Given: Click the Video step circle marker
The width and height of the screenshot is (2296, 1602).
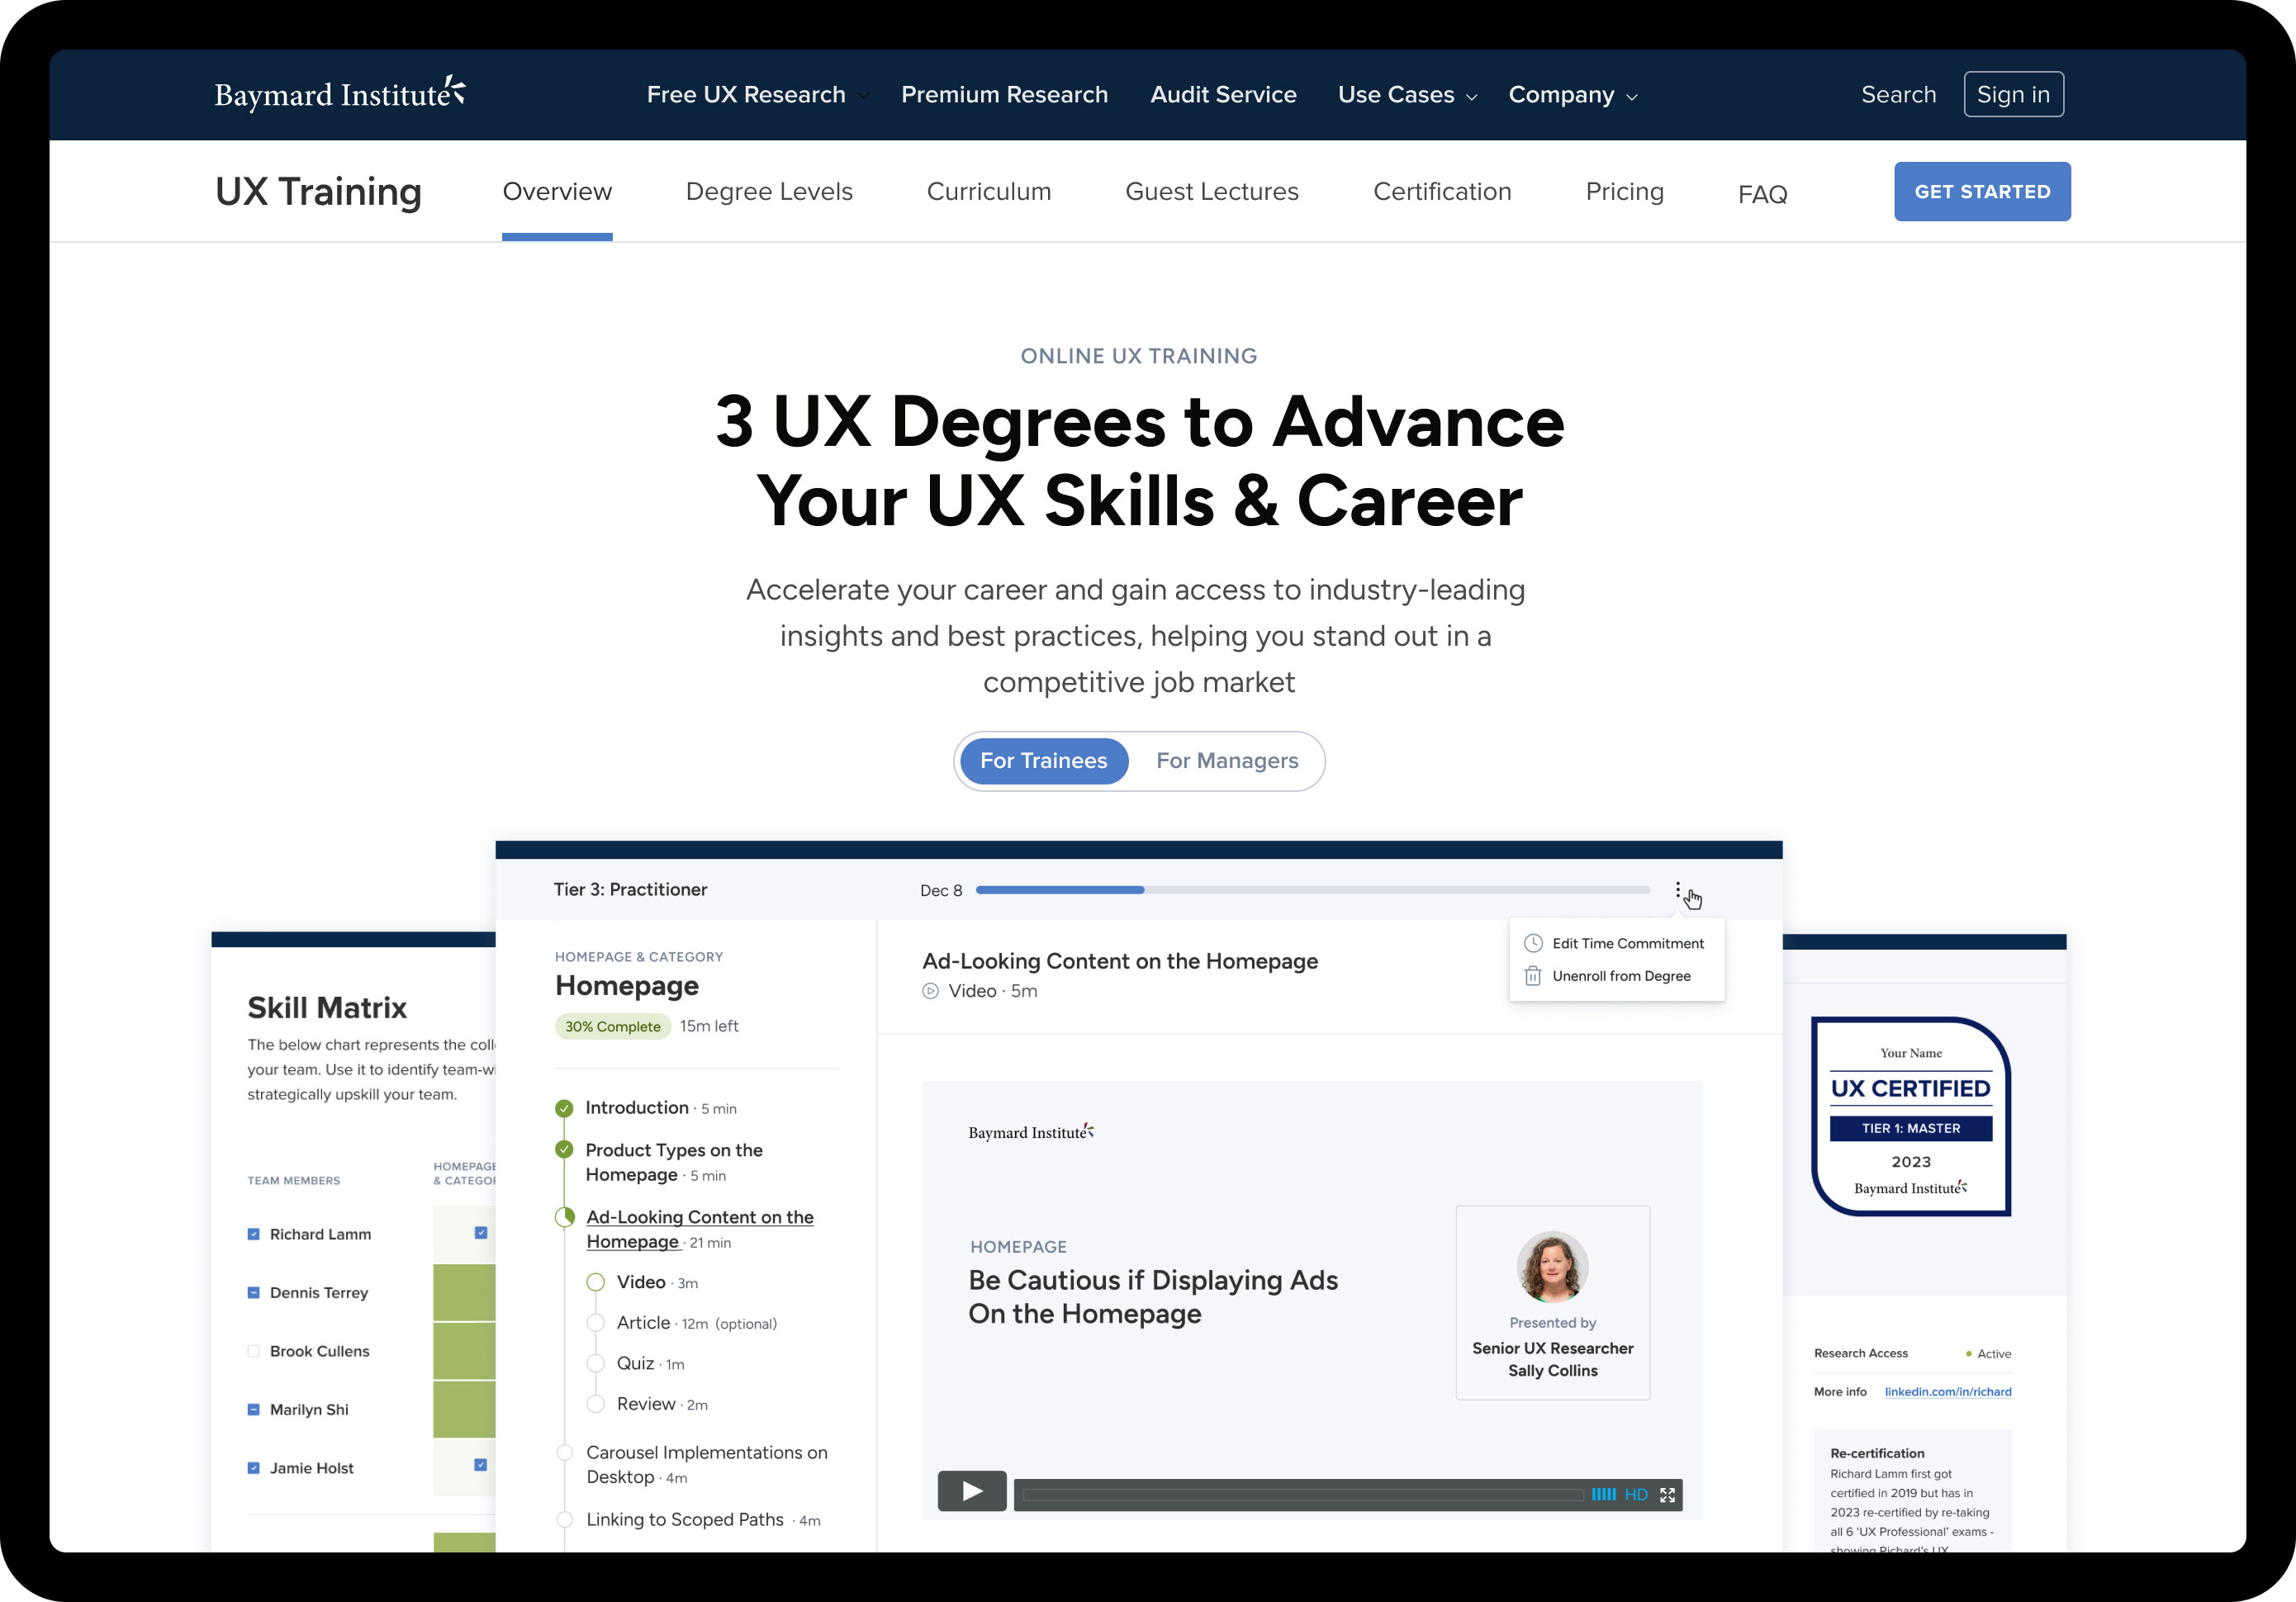Looking at the screenshot, I should [x=595, y=1282].
